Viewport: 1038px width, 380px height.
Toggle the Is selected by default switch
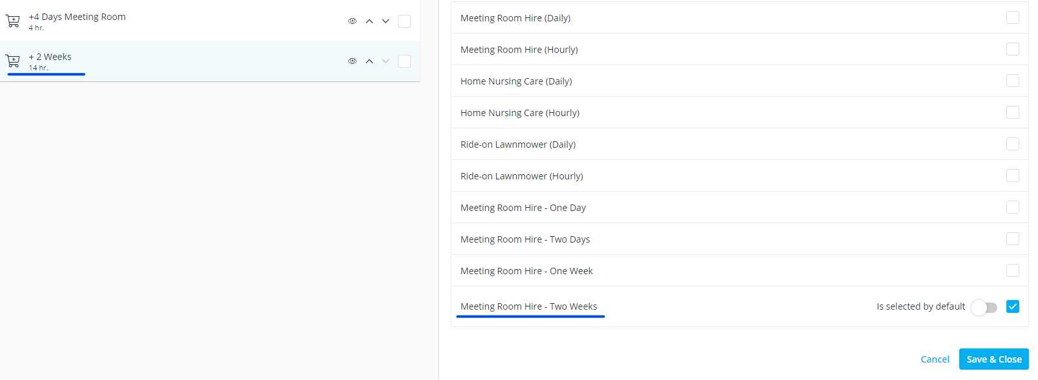984,307
